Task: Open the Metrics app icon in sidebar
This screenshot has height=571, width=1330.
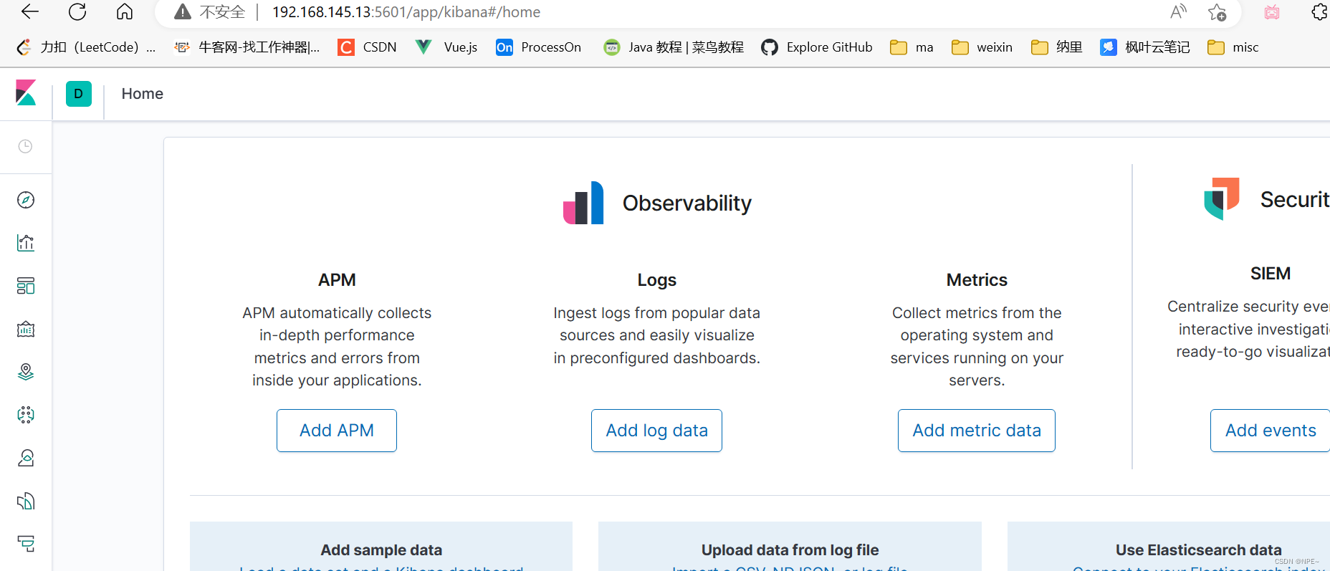Action: point(26,458)
